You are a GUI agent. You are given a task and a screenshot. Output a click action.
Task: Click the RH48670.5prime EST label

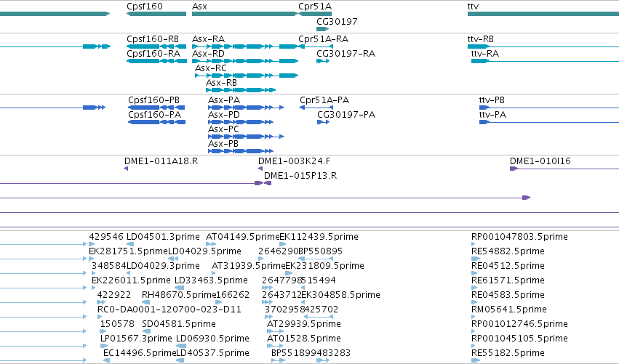179,296
